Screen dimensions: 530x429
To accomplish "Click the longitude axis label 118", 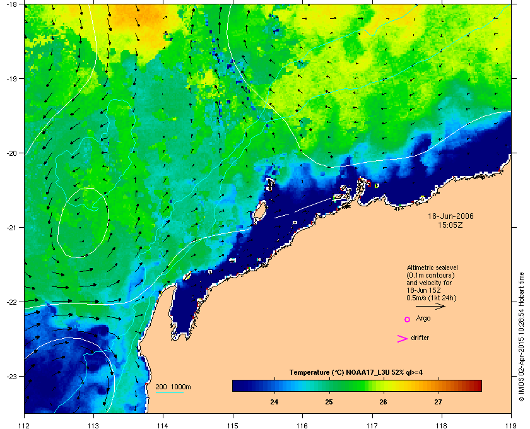I will [x=442, y=425].
